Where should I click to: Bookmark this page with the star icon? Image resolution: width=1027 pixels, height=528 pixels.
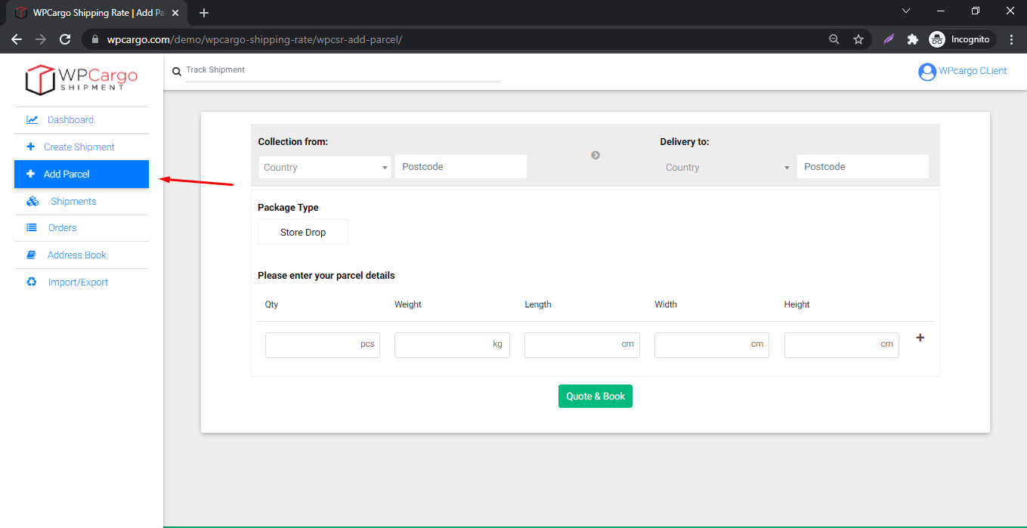tap(858, 39)
